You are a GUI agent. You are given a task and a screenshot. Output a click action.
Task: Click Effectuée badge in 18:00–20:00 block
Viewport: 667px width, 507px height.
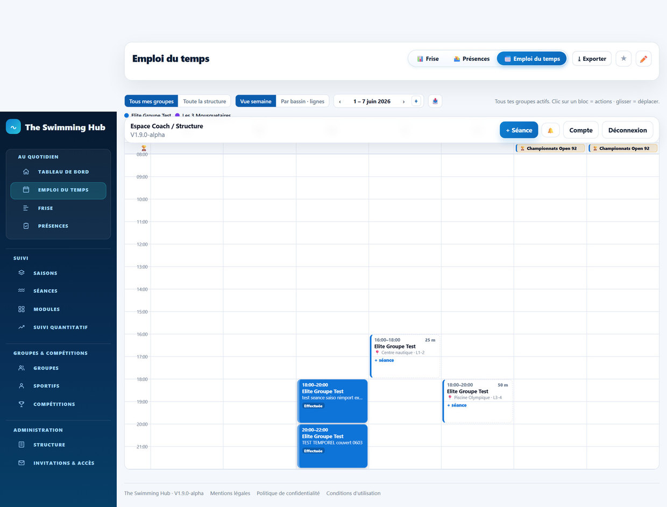point(313,406)
